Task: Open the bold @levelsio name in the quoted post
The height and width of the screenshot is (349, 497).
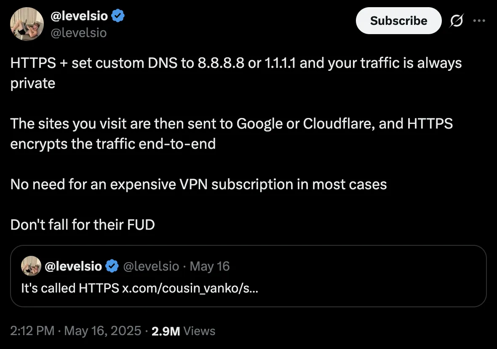Action: tap(73, 266)
